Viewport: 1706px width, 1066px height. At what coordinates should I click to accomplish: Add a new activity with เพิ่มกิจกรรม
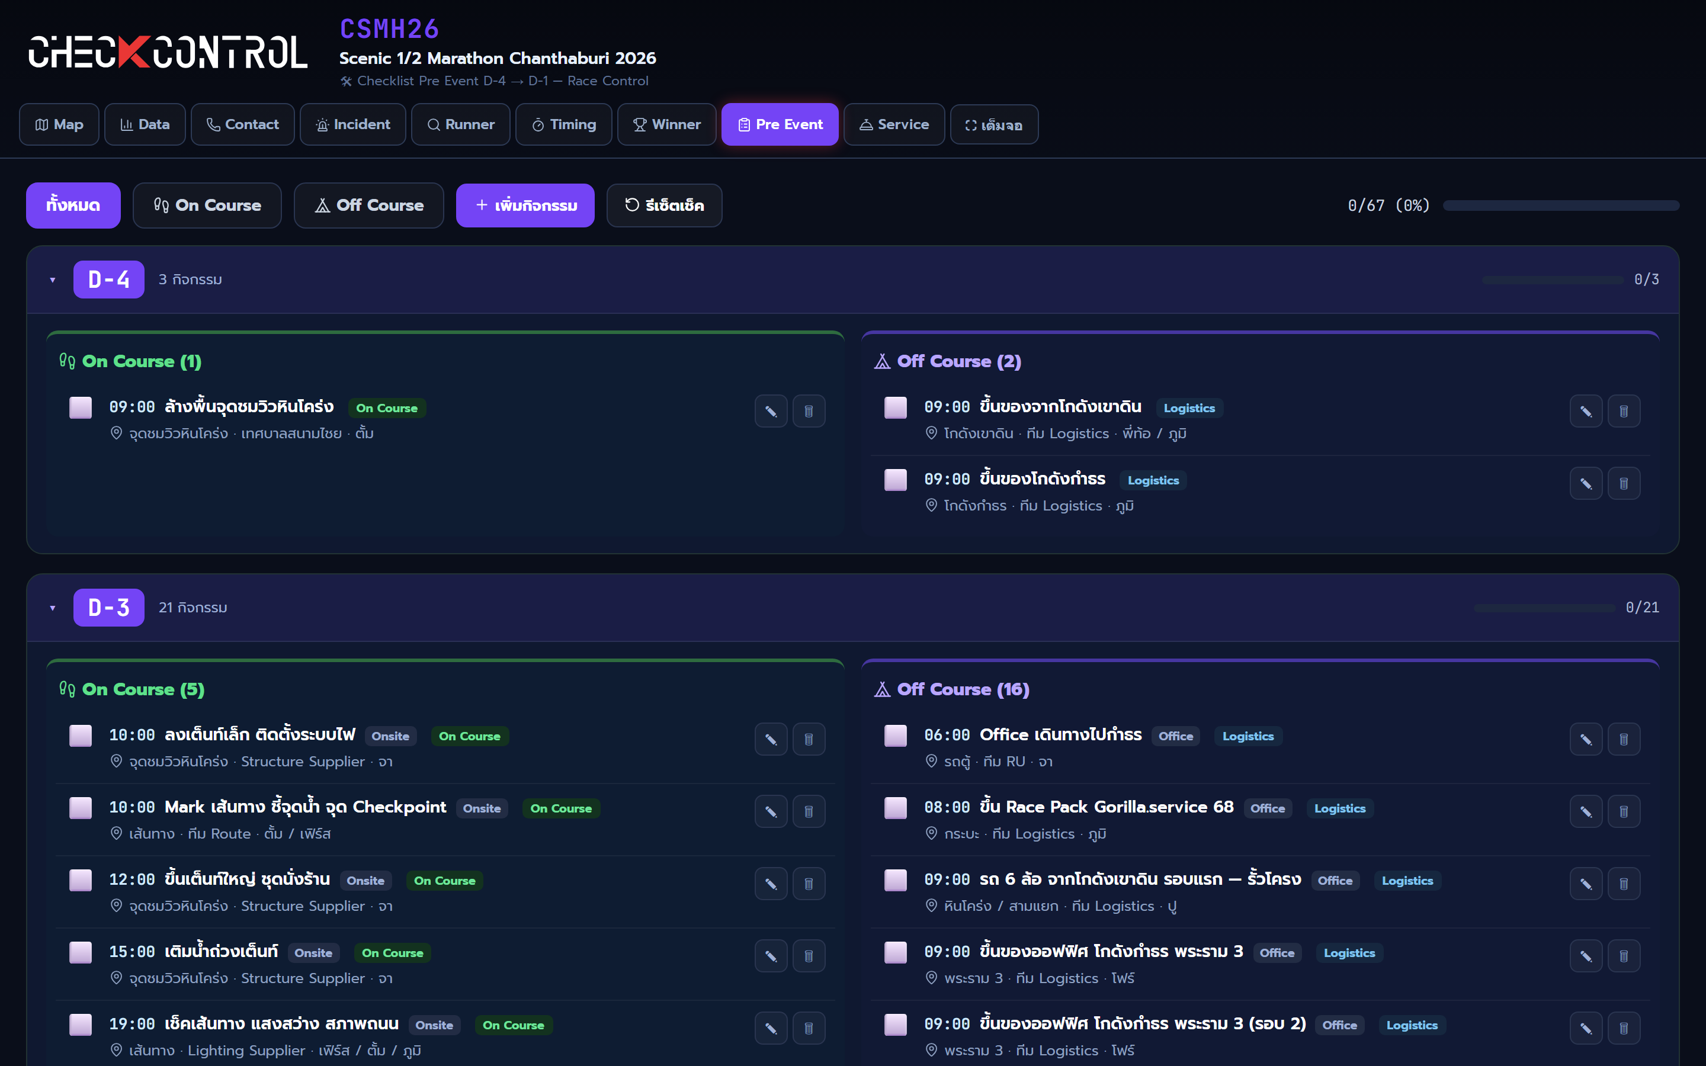point(525,205)
